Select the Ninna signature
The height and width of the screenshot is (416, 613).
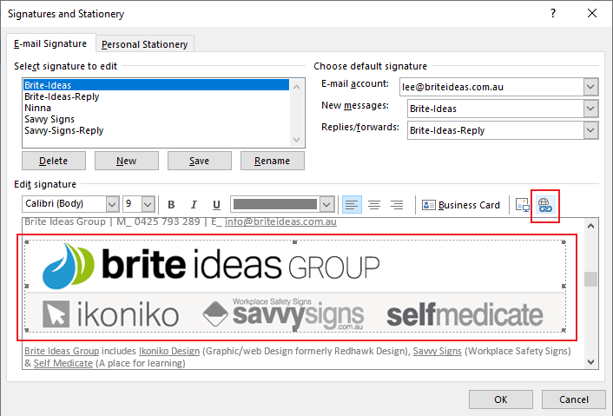(156, 108)
